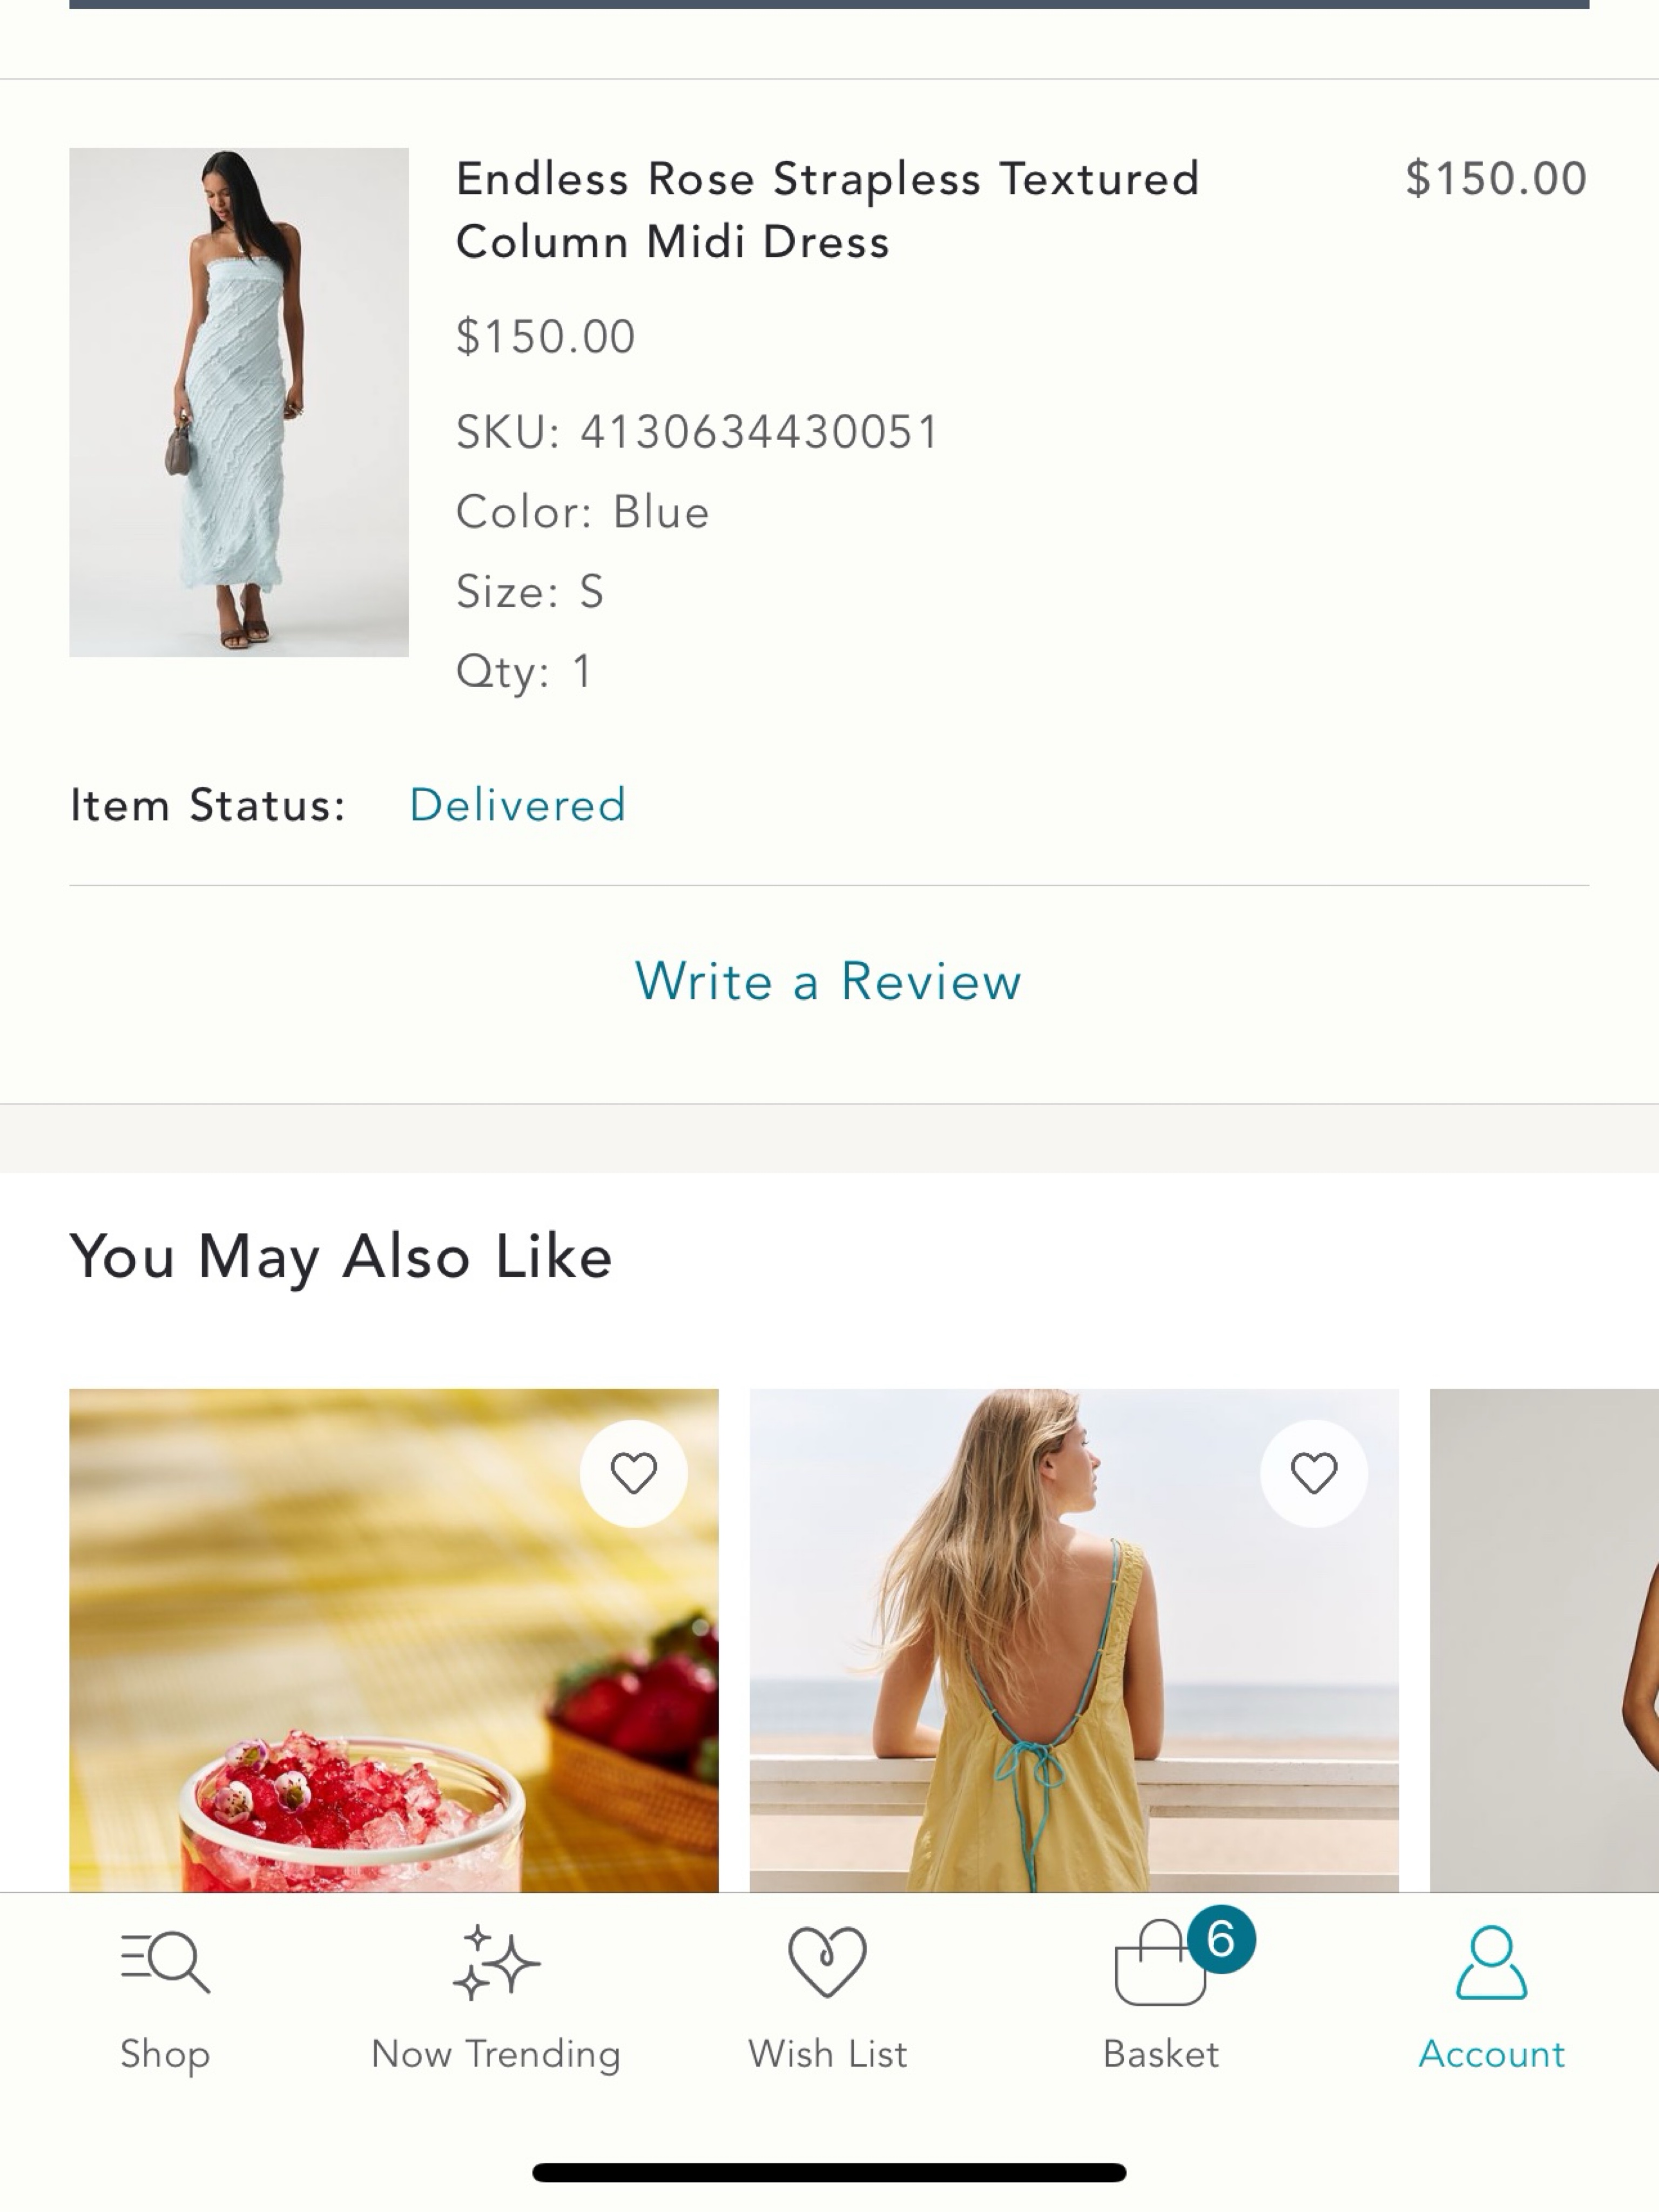Screen dimensions: 1659x2212
Task: Open the Basket bag icon
Action: 1160,1963
